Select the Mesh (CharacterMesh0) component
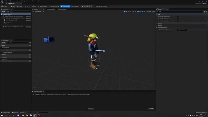Screen dimensions: 208x117 tap(11, 20)
